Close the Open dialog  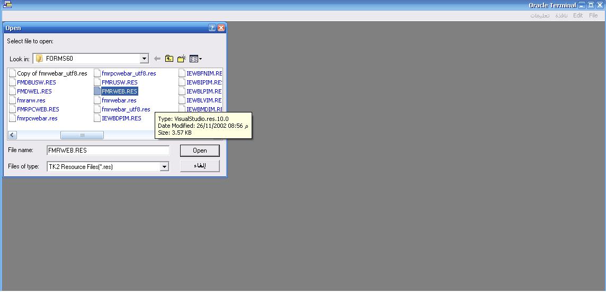click(221, 28)
